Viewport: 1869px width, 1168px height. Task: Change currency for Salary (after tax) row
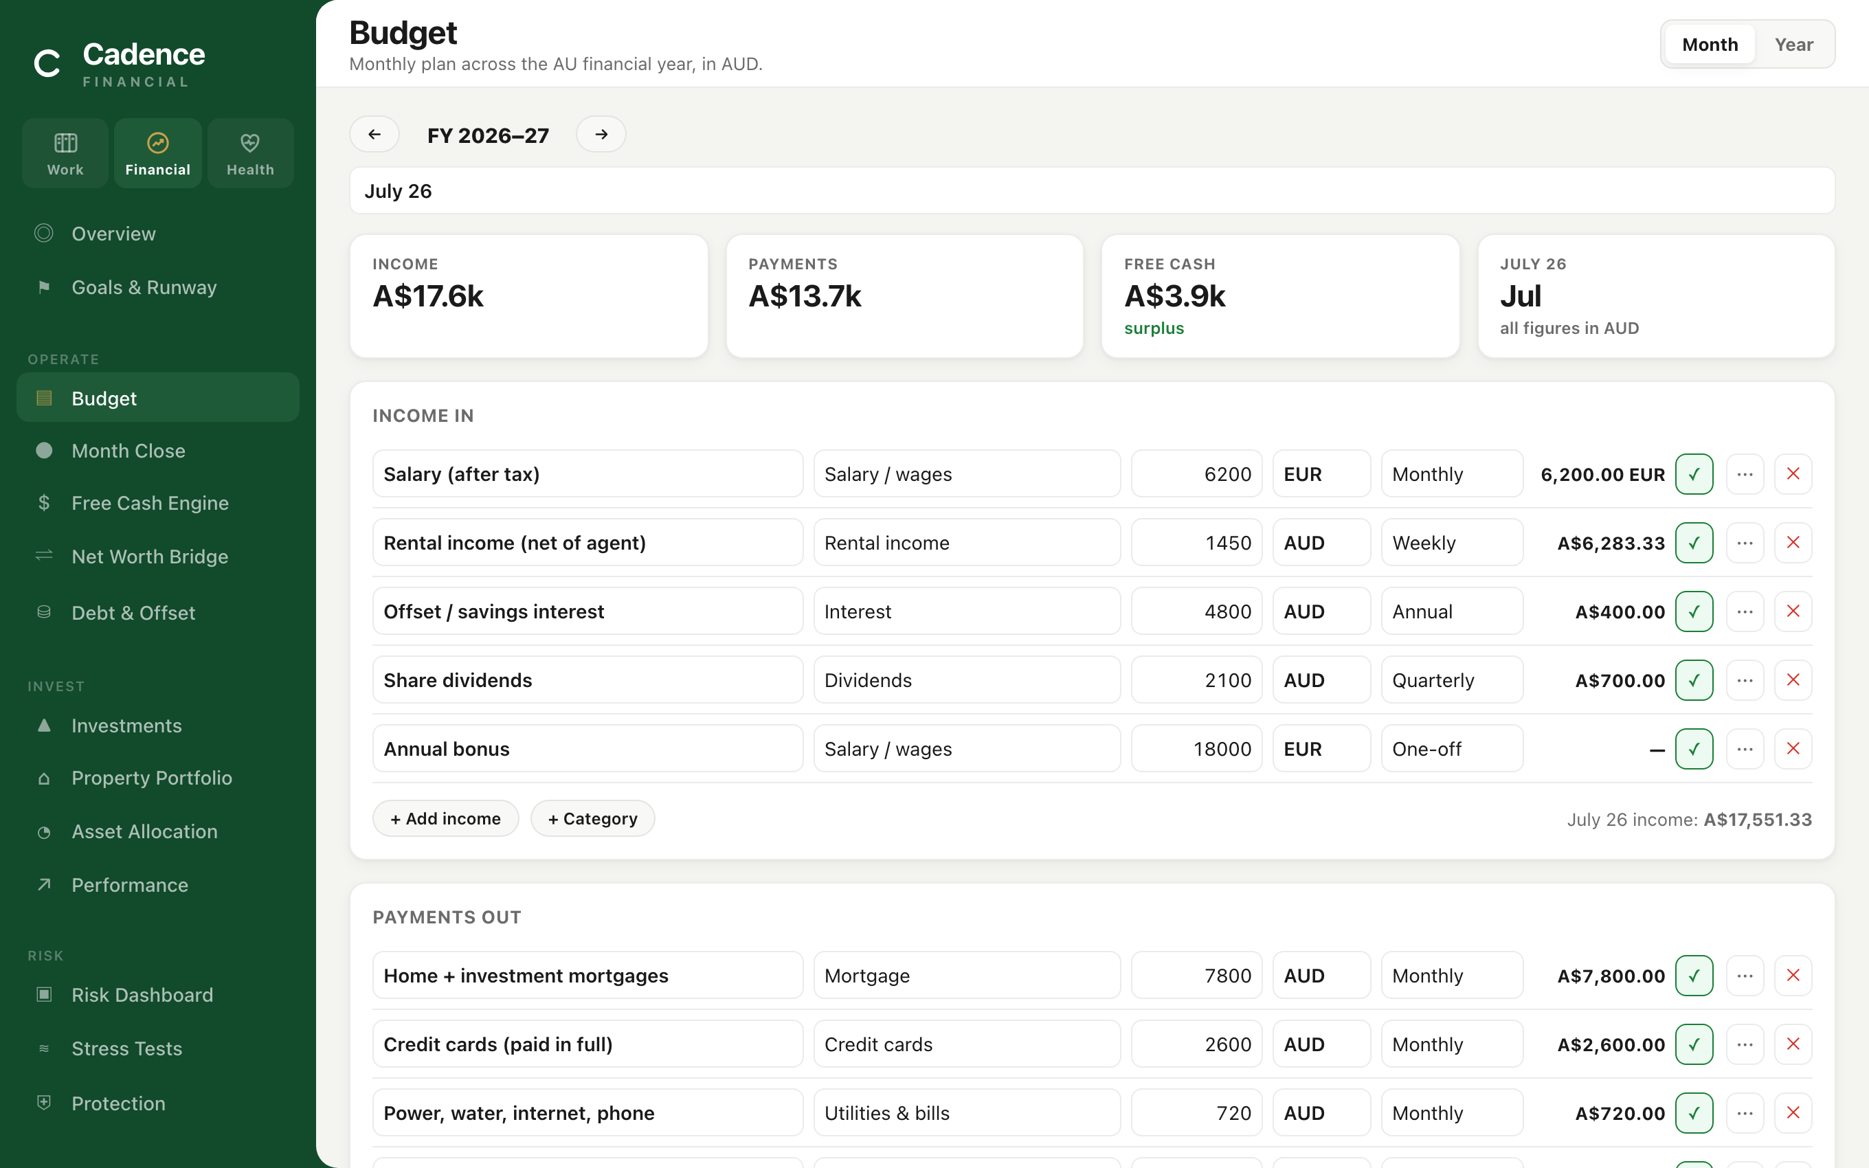pos(1321,473)
